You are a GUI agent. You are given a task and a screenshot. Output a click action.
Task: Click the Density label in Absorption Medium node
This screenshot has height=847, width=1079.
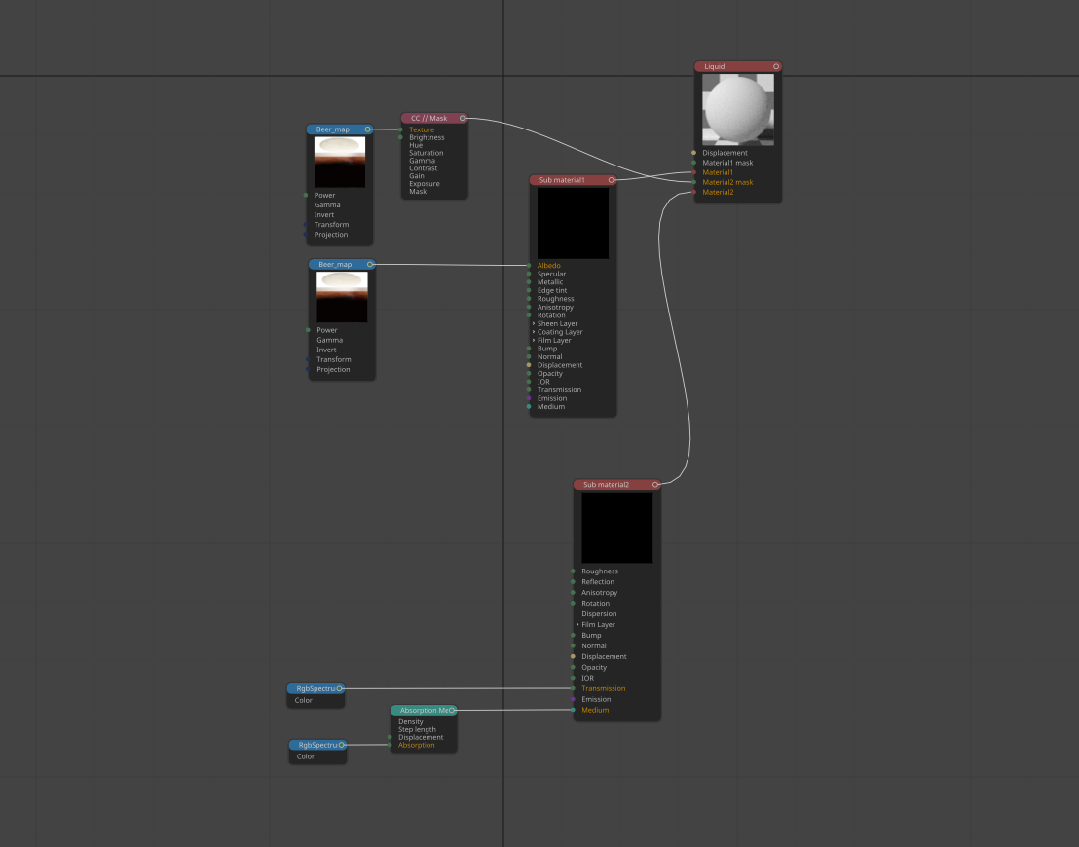(411, 721)
